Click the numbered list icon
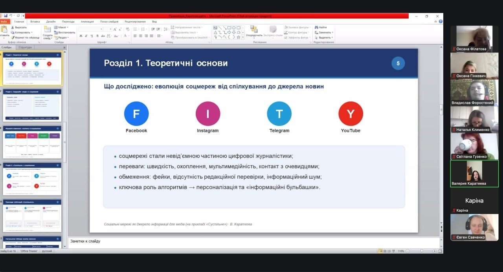Screen dimensions: 503x272 click(143, 29)
